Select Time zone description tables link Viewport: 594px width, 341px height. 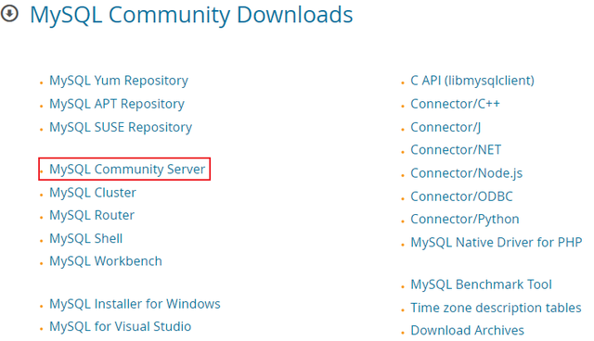pos(496,308)
